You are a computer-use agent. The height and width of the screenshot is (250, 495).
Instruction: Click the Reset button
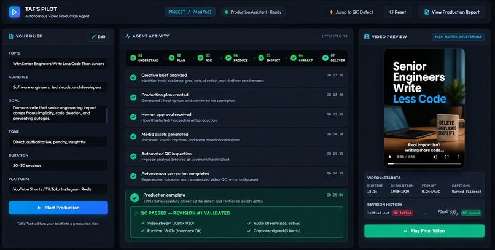[397, 12]
